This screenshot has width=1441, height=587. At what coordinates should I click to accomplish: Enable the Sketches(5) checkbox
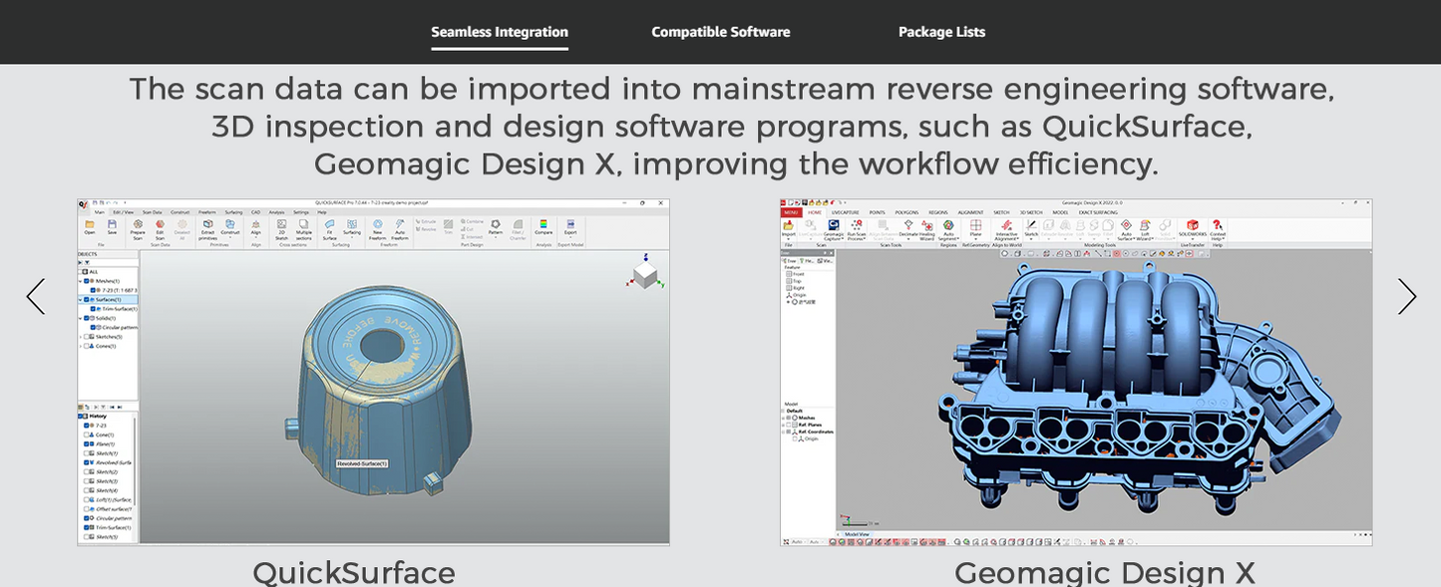[89, 337]
